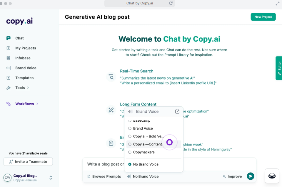This screenshot has width=282, height=187.
Task: Click the Browse Prompts icon
Action: pos(89,176)
